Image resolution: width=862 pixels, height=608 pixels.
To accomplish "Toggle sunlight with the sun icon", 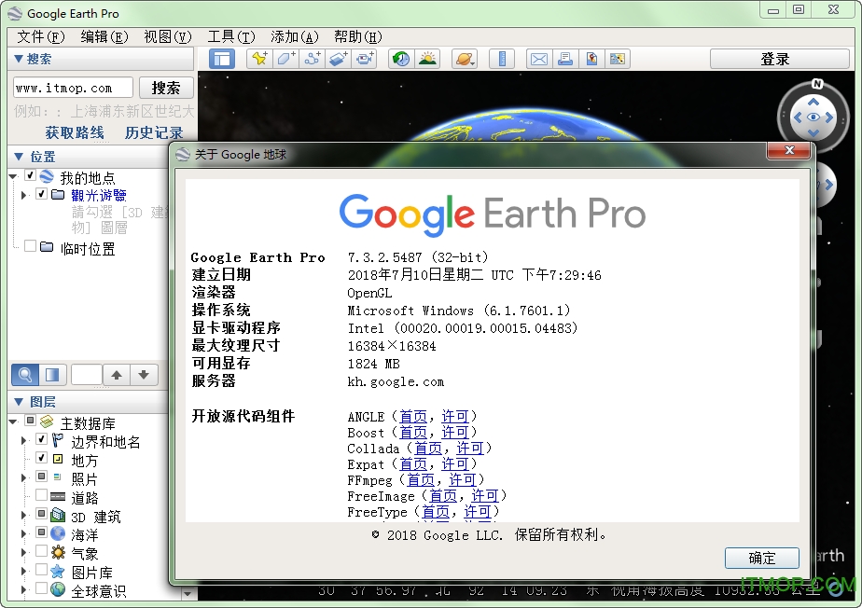I will [x=426, y=58].
